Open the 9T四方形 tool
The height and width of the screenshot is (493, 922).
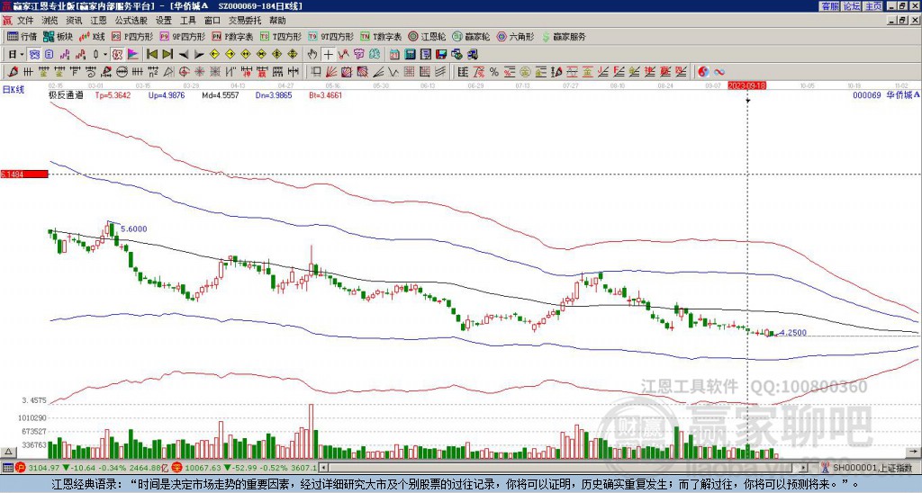coord(331,36)
